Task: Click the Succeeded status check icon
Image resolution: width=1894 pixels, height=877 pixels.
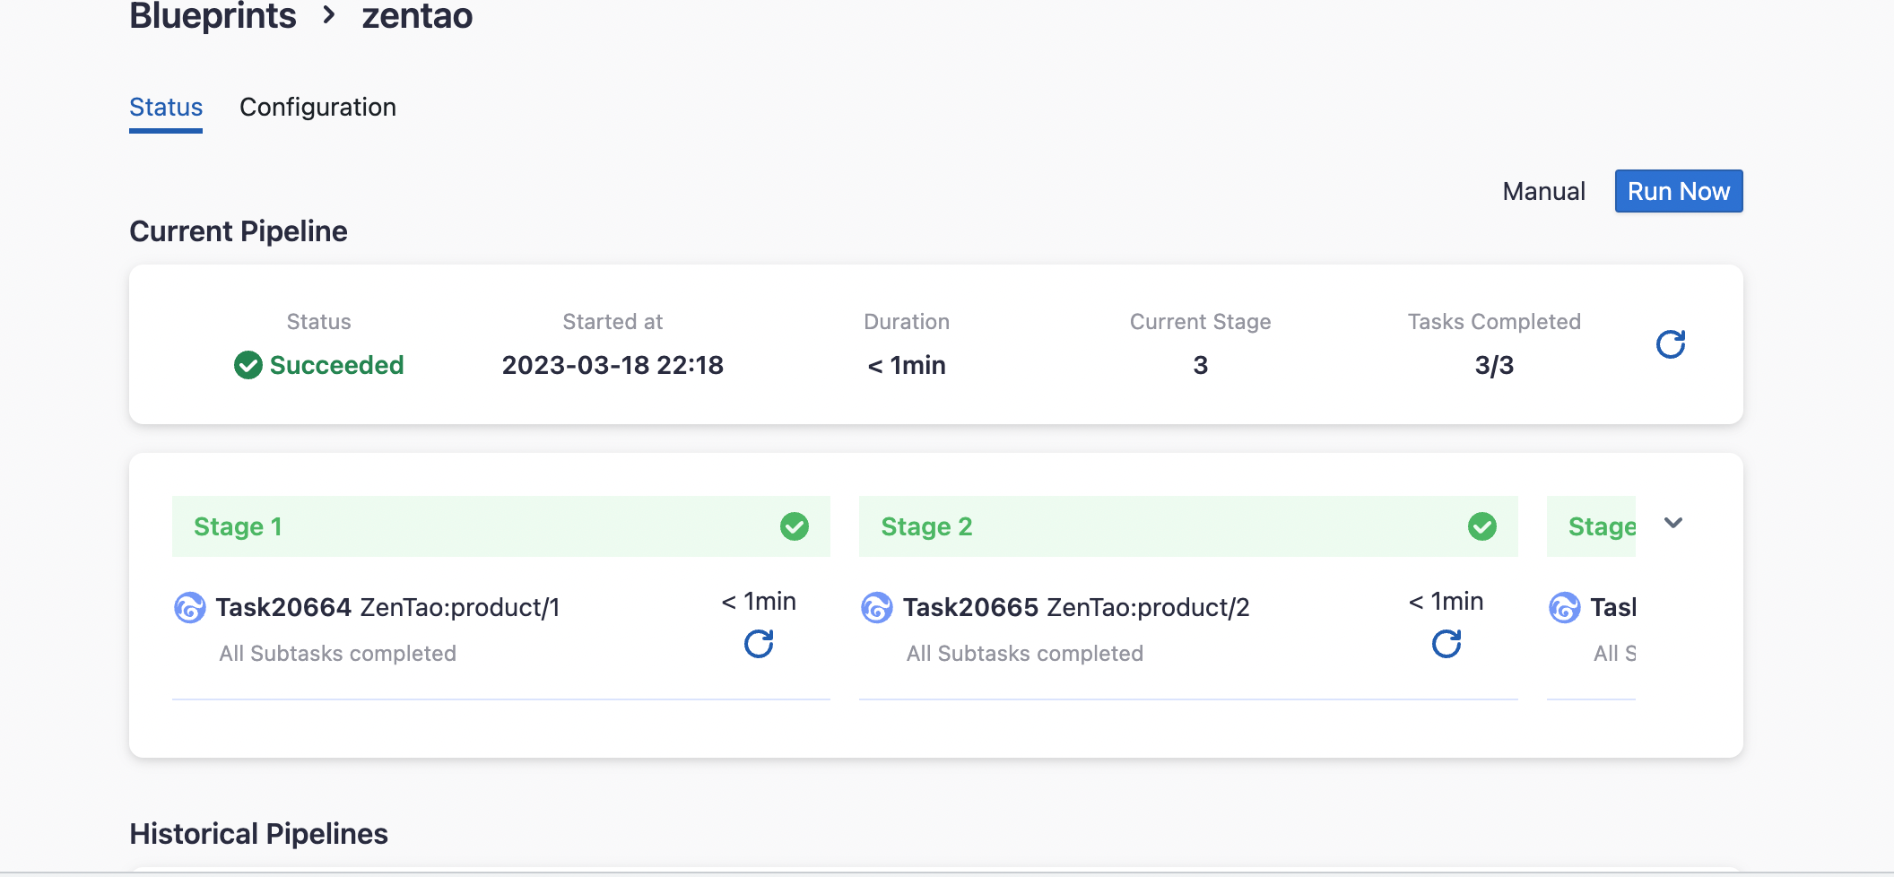Action: (x=248, y=365)
